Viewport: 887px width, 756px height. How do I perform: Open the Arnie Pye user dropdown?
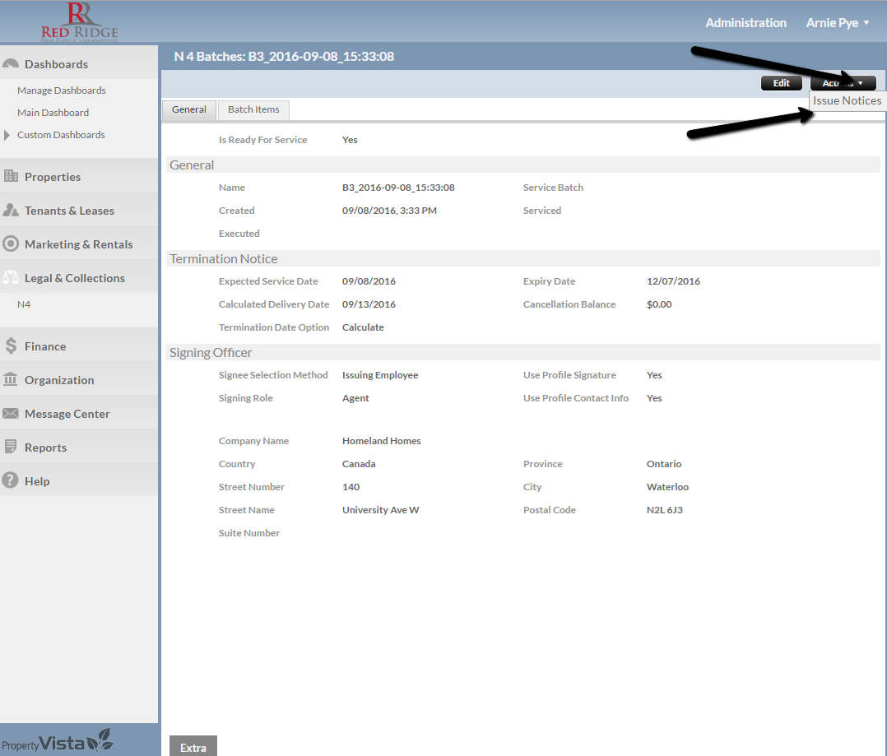(838, 23)
